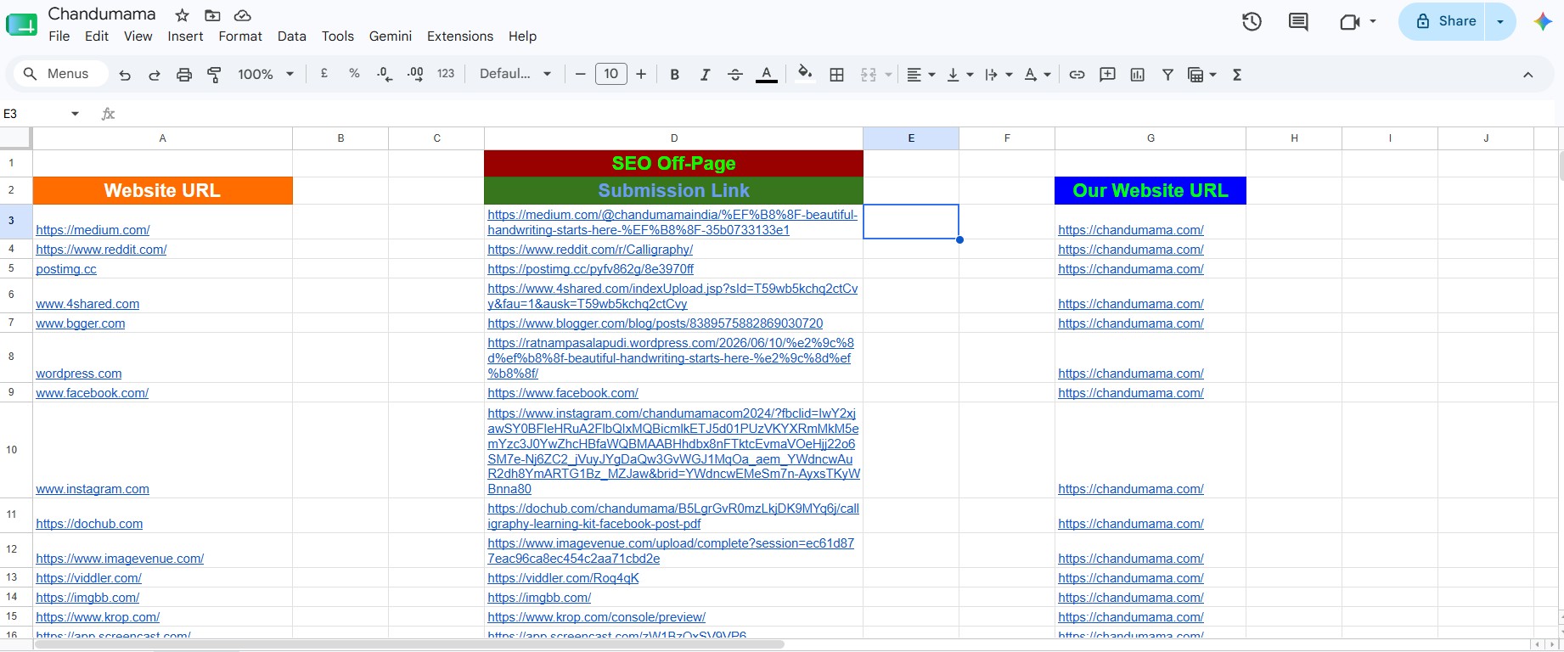Viewport: 1564px width, 652px height.
Task: Expand horizontal align dropdown
Action: click(x=931, y=75)
